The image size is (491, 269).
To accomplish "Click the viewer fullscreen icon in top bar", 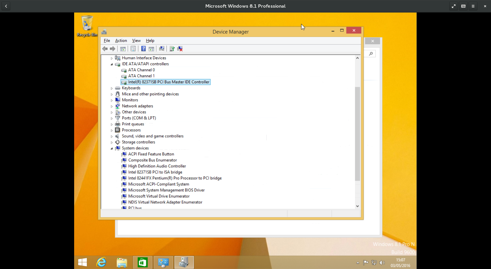I will pos(454,6).
